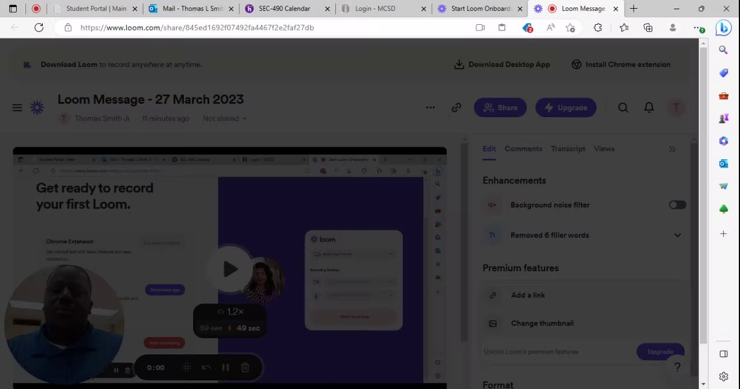Open the Not shared dropdown
The height and width of the screenshot is (389, 740).
pos(224,118)
